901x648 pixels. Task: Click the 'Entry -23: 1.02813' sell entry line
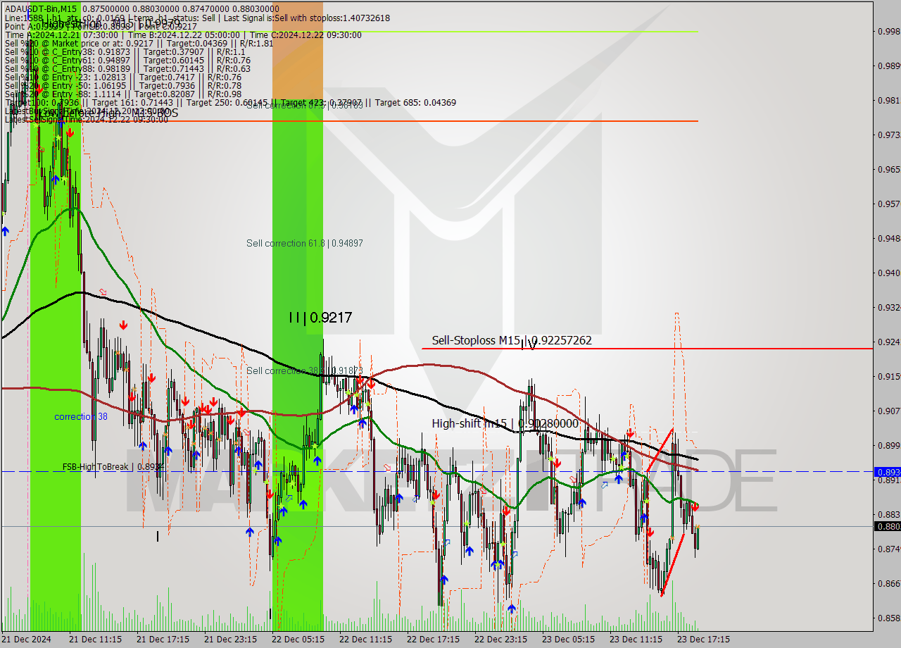[123, 77]
